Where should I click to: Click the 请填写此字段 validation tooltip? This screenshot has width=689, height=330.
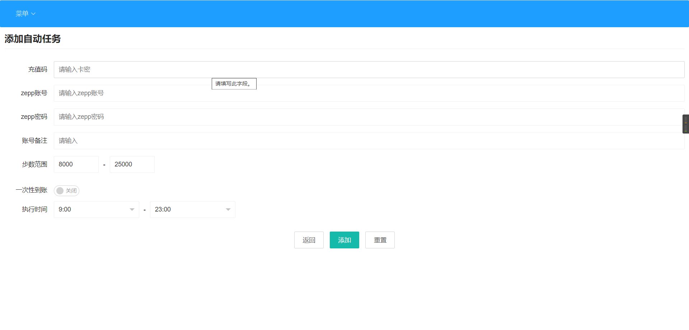click(234, 84)
